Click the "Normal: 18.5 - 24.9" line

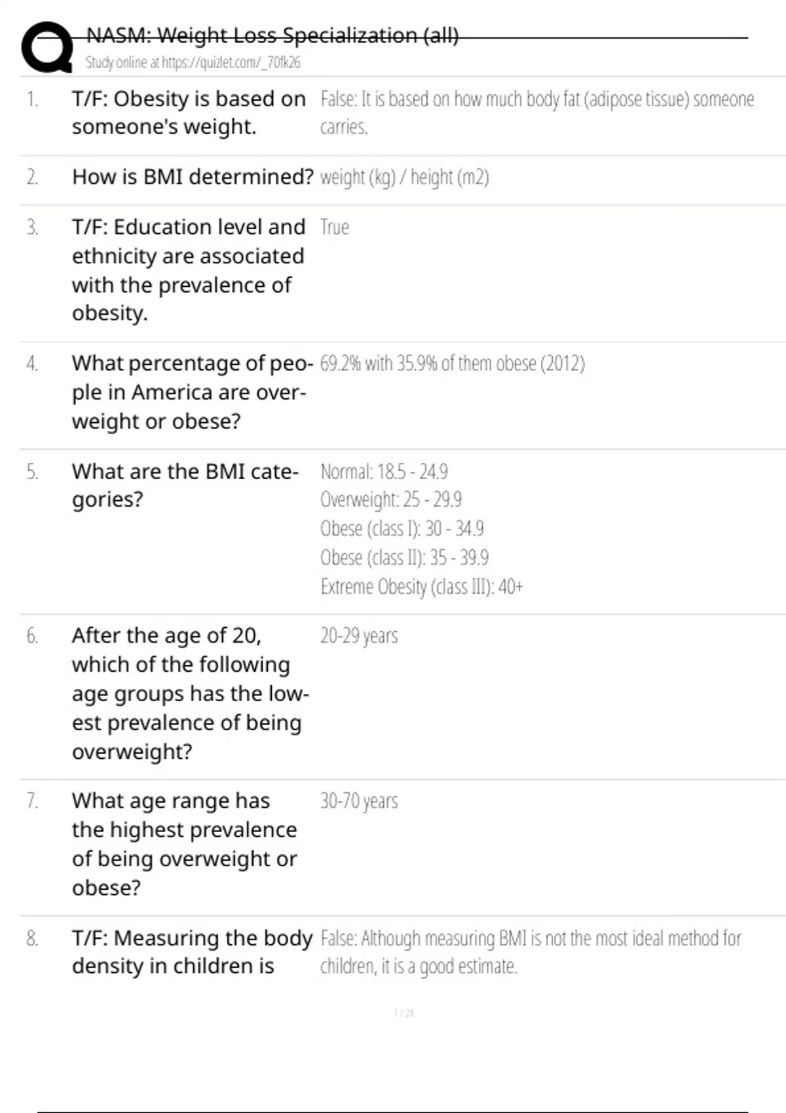pyautogui.click(x=384, y=472)
